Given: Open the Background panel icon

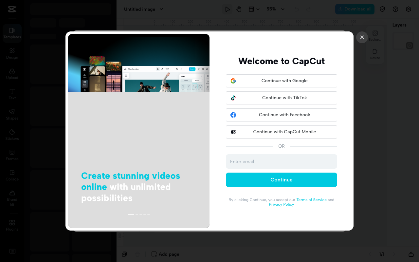Looking at the screenshot, I should [x=375, y=35].
